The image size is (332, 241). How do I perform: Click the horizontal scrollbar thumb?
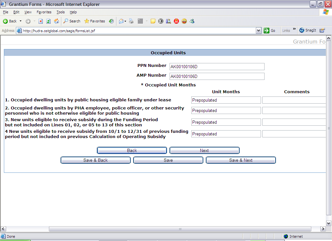[x=180, y=229]
